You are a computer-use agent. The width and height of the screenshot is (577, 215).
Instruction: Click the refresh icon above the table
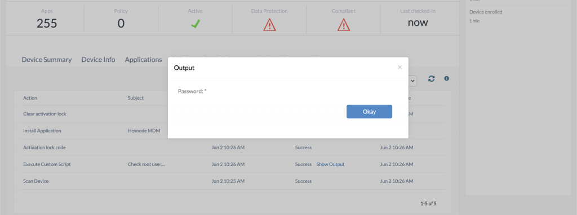tap(432, 78)
